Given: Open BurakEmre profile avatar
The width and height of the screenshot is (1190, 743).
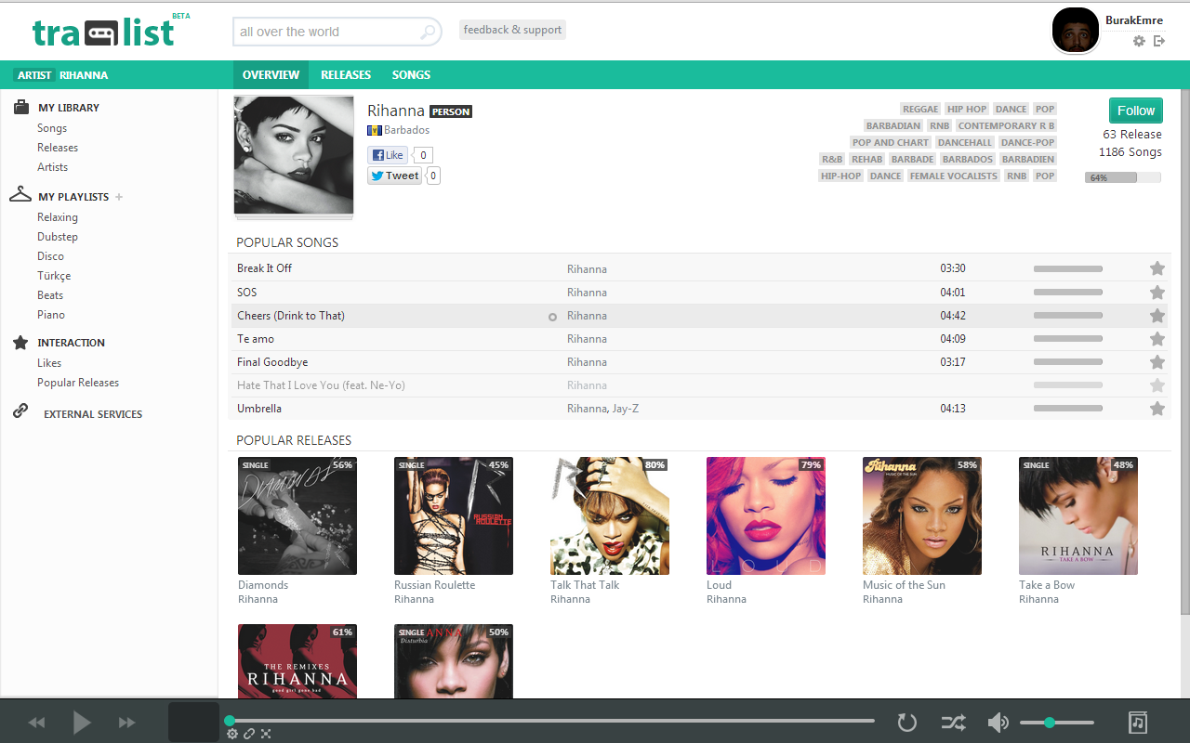Looking at the screenshot, I should tap(1075, 30).
